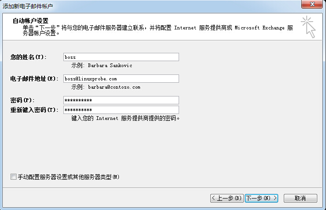Click 下一步(N) to continue
The height and width of the screenshot is (210, 326).
click(x=261, y=198)
